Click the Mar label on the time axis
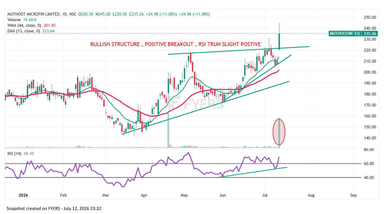This screenshot has width=384, height=214. tap(106, 195)
